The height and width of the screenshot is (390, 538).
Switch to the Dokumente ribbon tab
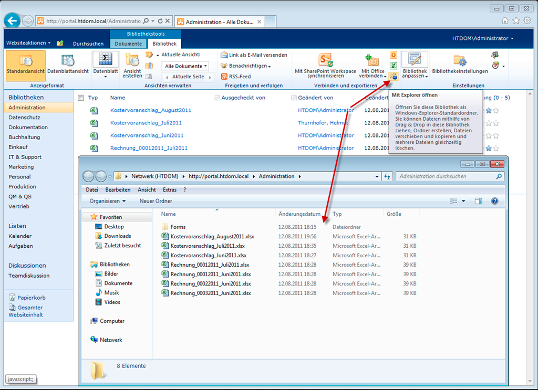click(128, 44)
